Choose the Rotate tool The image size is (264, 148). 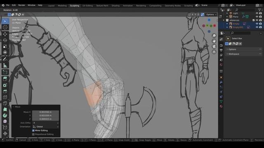click(x=5, y=40)
